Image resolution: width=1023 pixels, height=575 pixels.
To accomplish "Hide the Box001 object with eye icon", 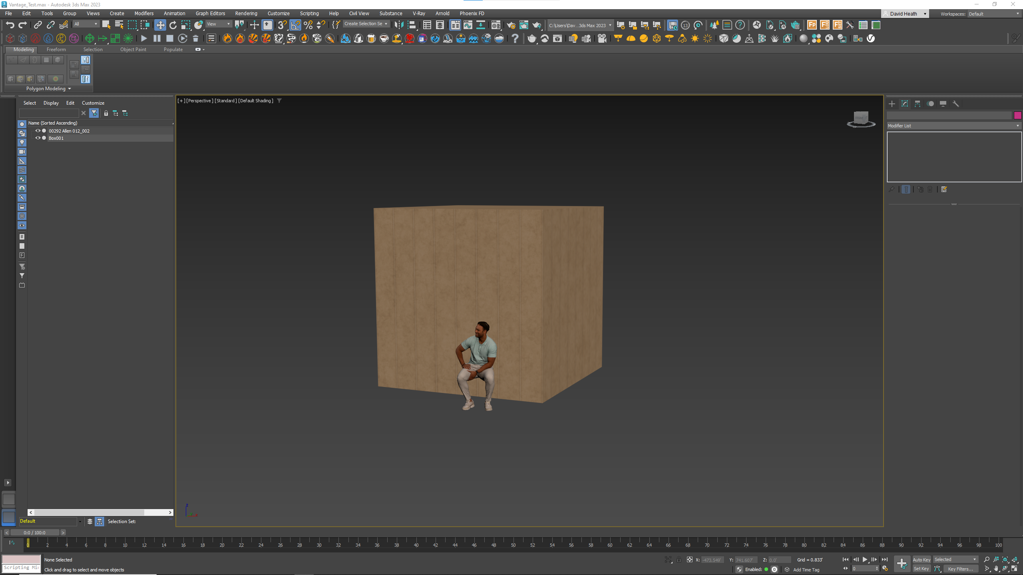I will pyautogui.click(x=38, y=138).
